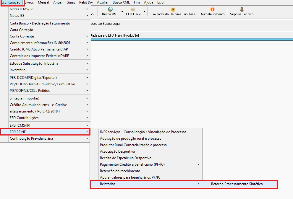
Task: Expand the Notas ICMS/IPI submenu
Action: (49, 9)
